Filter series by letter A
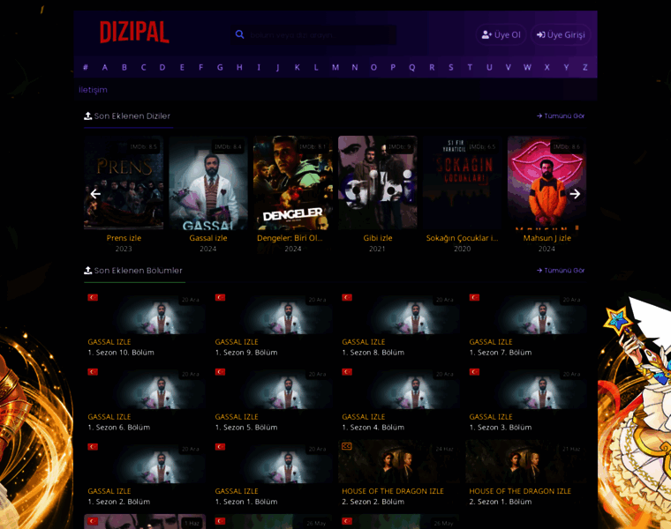The image size is (671, 529). [x=105, y=67]
